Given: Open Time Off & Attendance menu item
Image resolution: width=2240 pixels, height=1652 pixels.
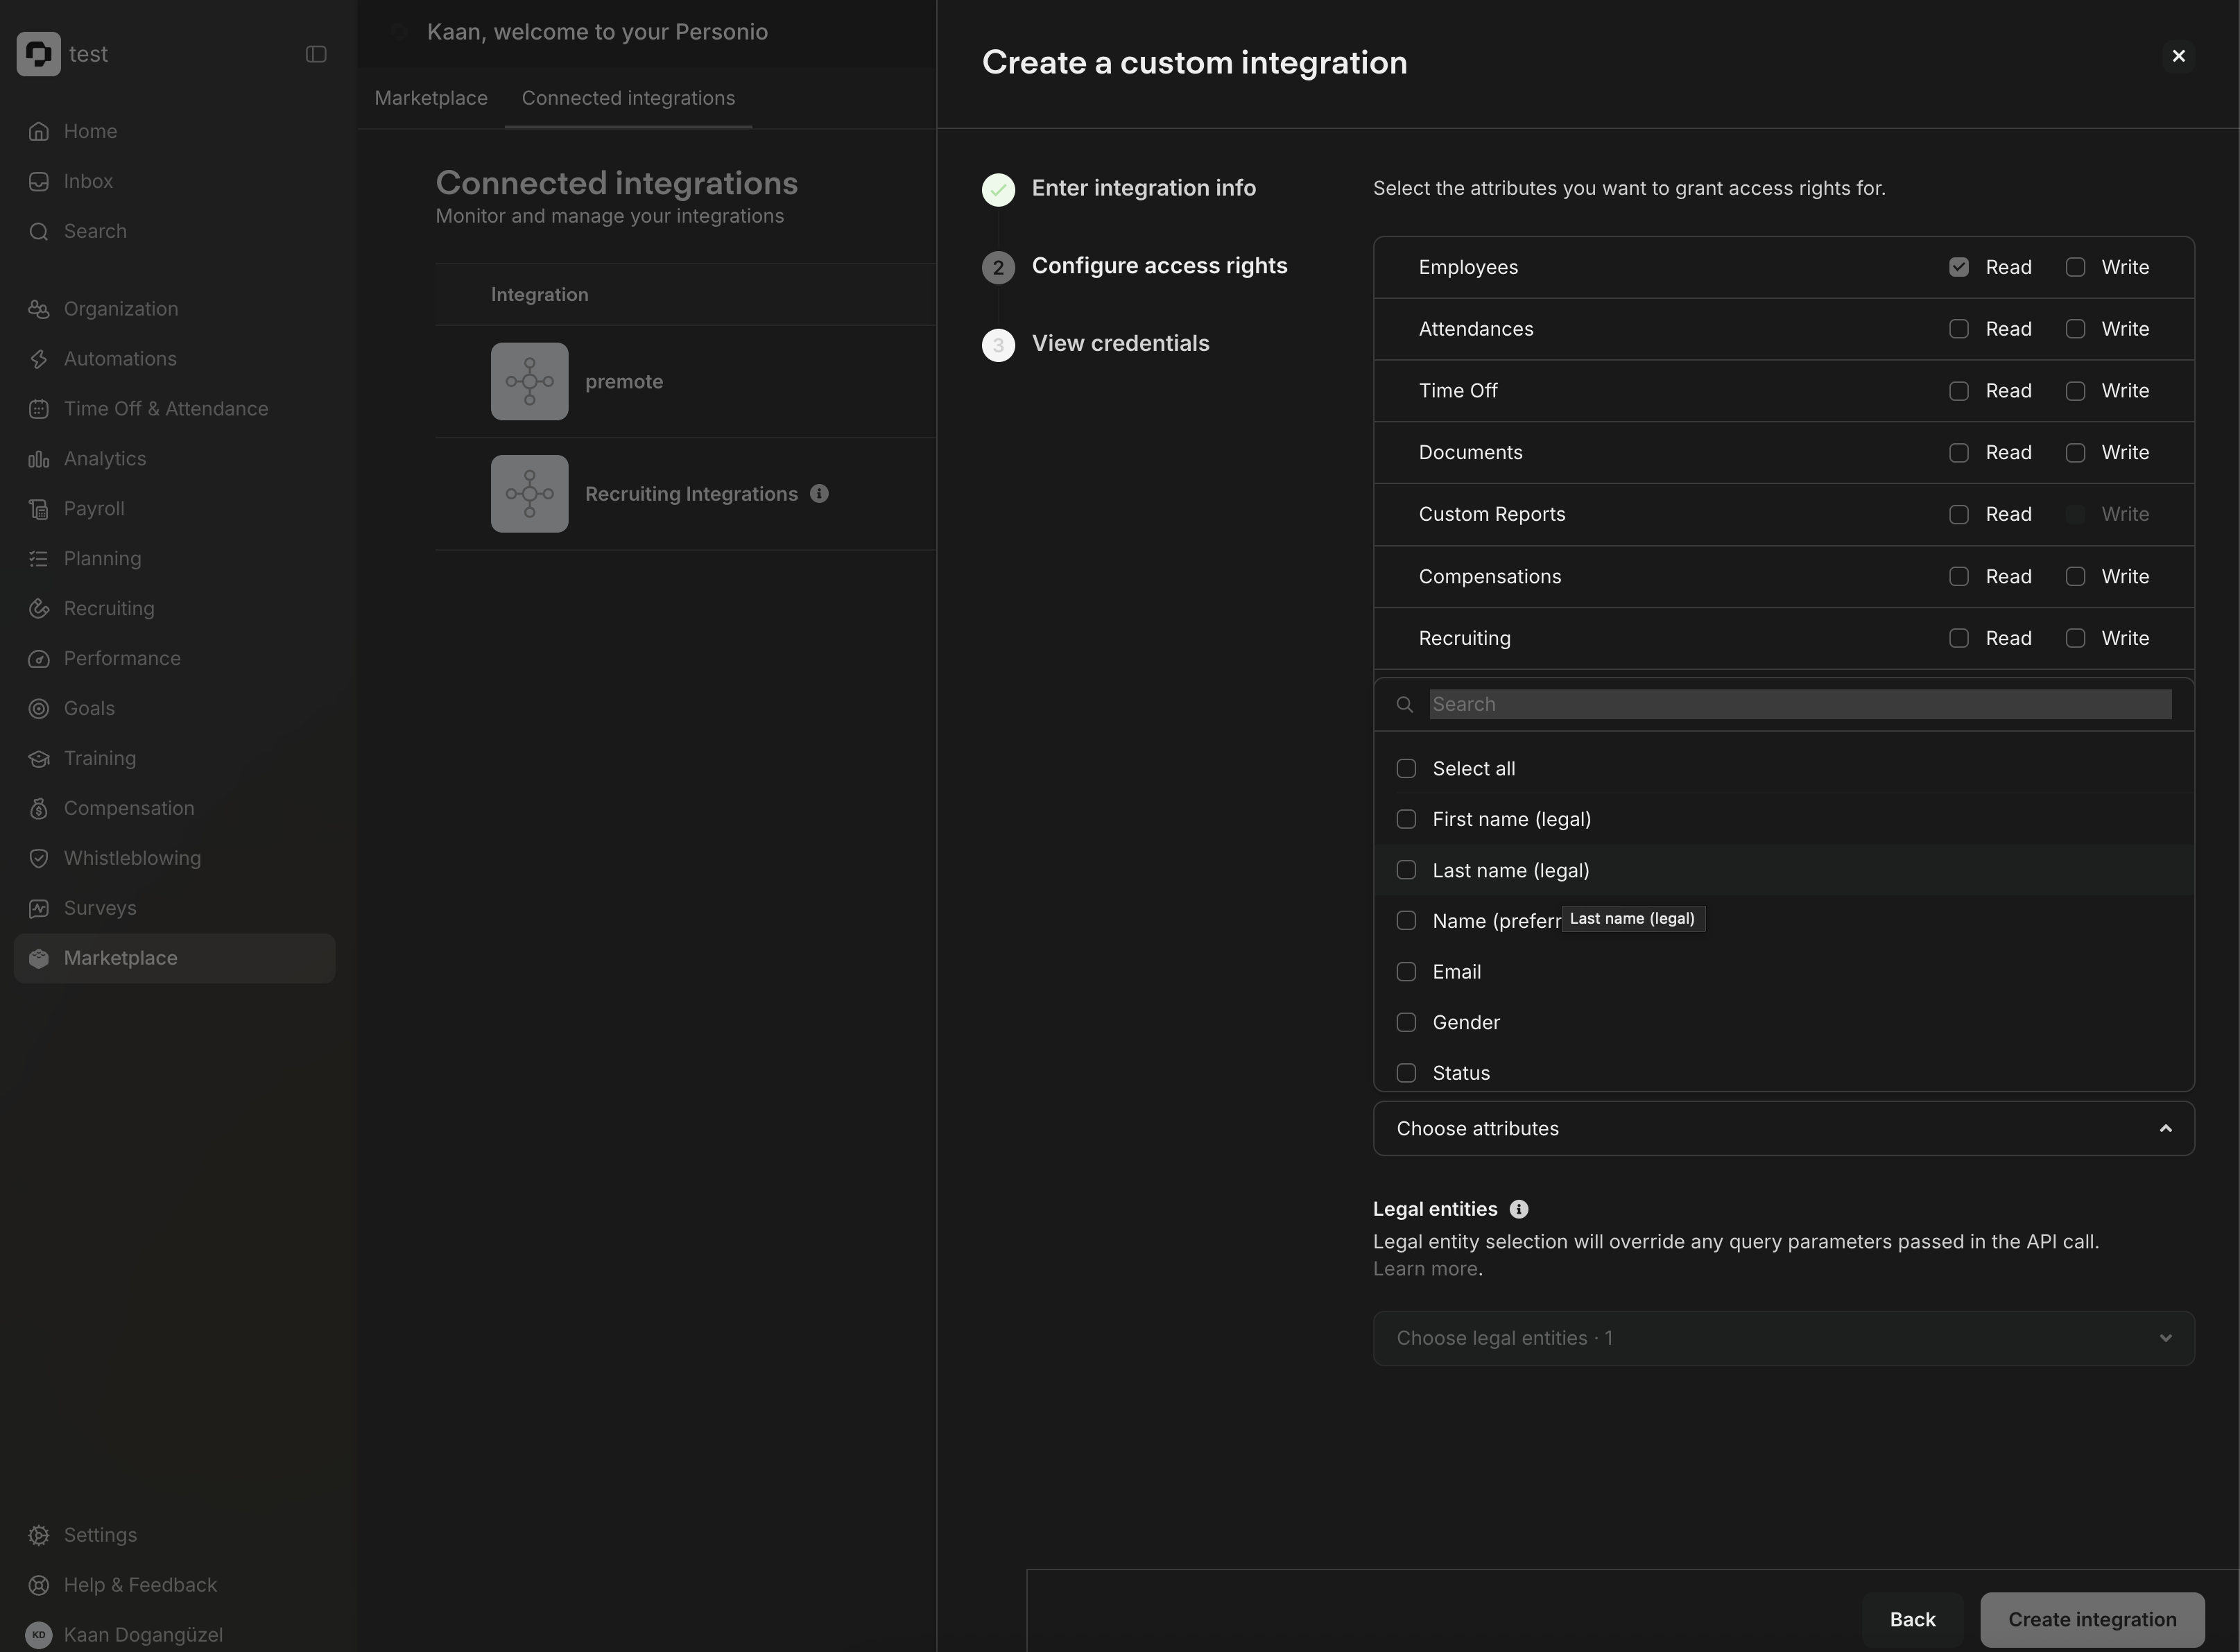Looking at the screenshot, I should click(x=166, y=409).
